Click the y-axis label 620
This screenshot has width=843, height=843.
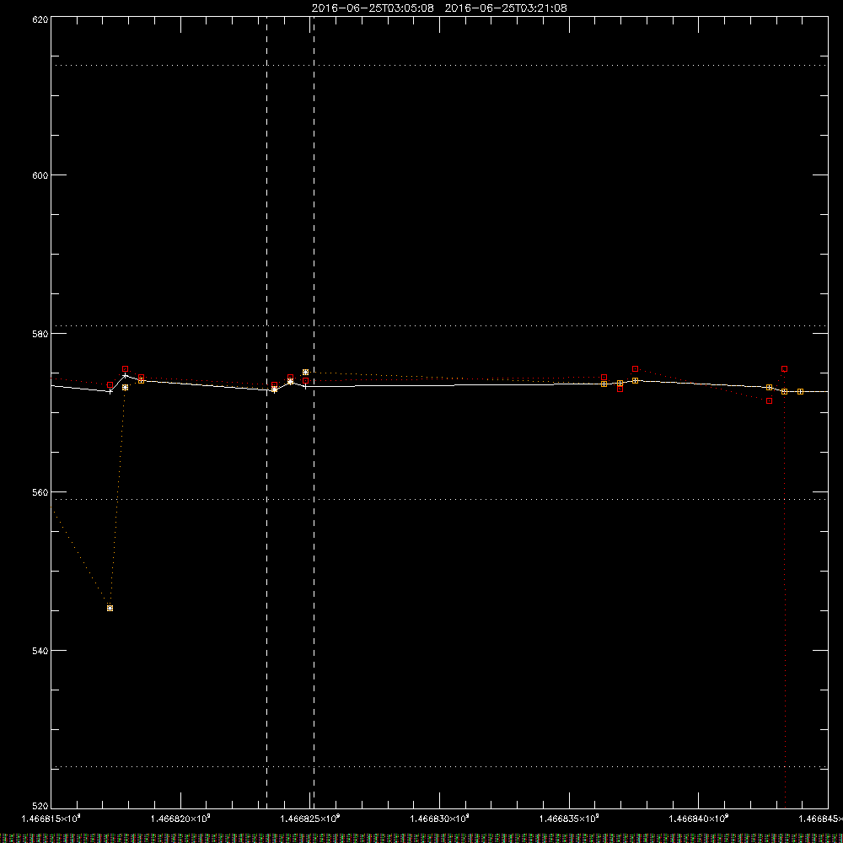pos(40,19)
